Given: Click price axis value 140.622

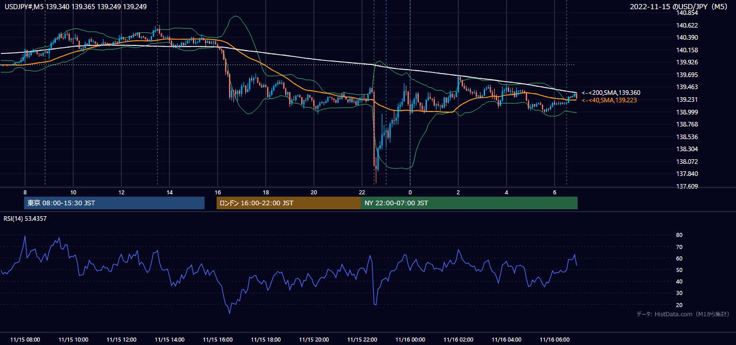Looking at the screenshot, I should click(x=686, y=25).
